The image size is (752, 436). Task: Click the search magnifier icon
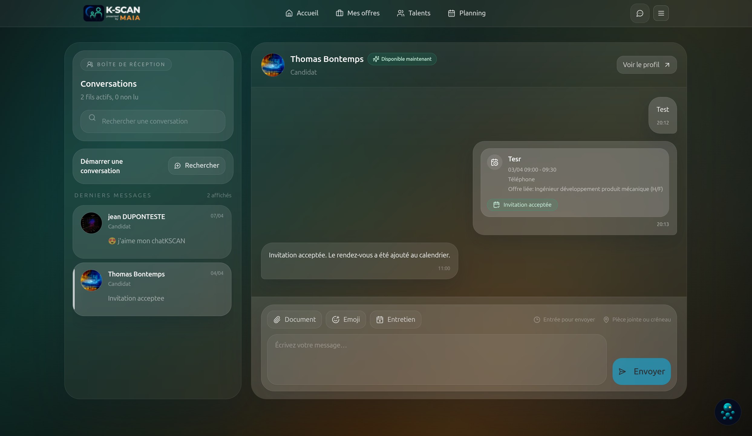click(x=92, y=118)
